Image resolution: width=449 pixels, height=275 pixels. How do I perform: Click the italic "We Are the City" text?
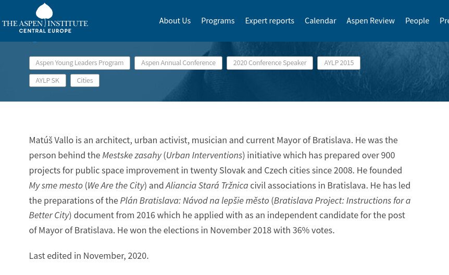(x=116, y=185)
